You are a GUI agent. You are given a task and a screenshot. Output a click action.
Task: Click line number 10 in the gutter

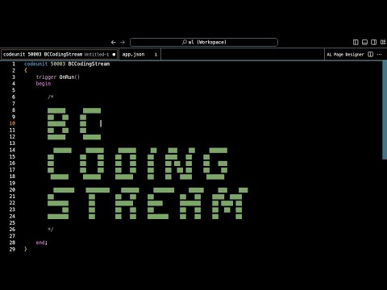click(12, 123)
